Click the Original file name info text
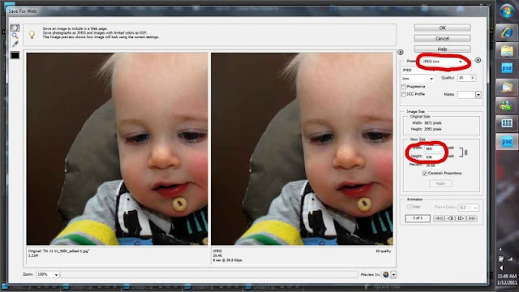The image size is (519, 292). tap(58, 251)
